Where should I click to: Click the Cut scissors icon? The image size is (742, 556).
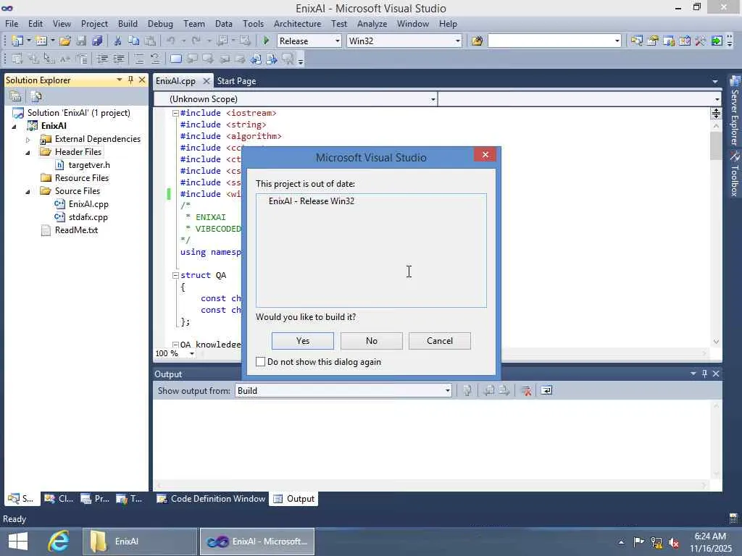pos(118,41)
